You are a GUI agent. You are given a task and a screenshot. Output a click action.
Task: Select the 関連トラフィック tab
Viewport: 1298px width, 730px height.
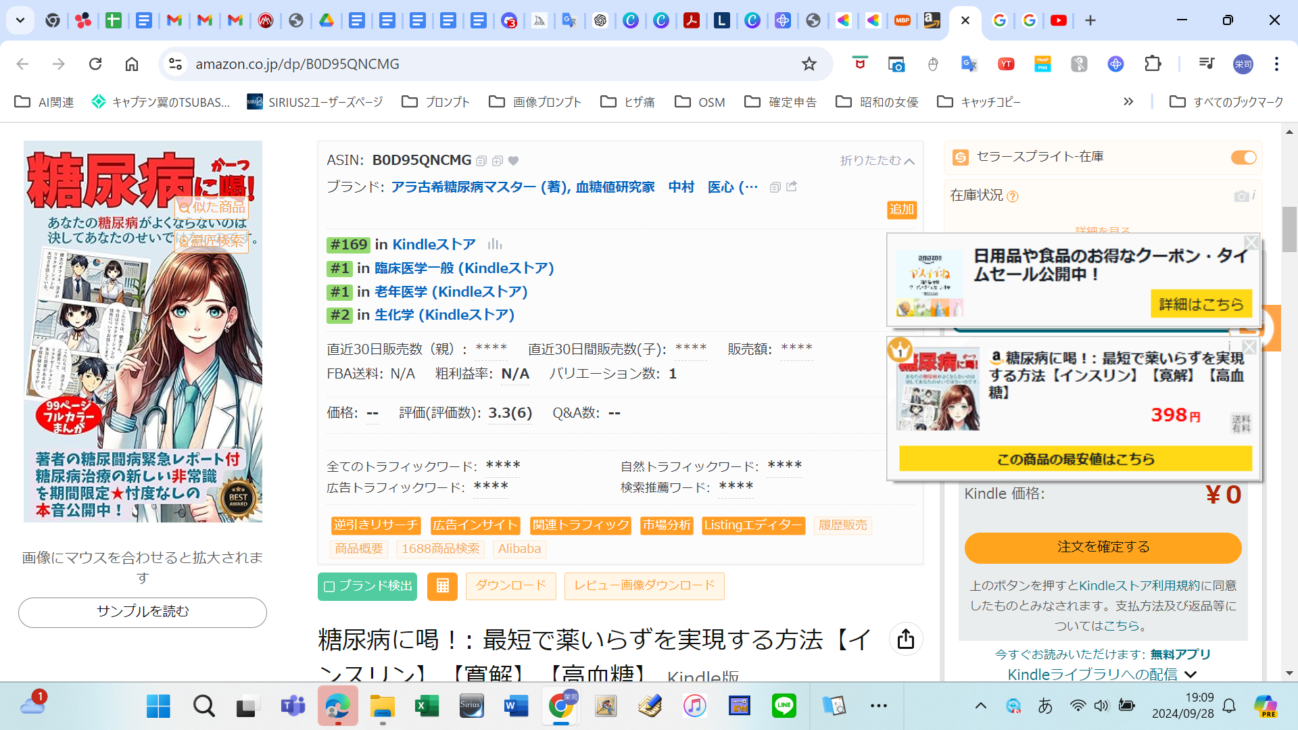click(580, 525)
